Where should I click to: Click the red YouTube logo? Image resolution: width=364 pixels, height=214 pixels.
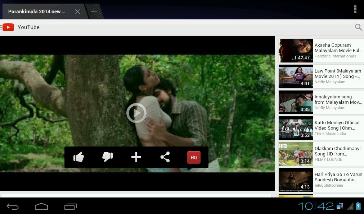coord(8,27)
